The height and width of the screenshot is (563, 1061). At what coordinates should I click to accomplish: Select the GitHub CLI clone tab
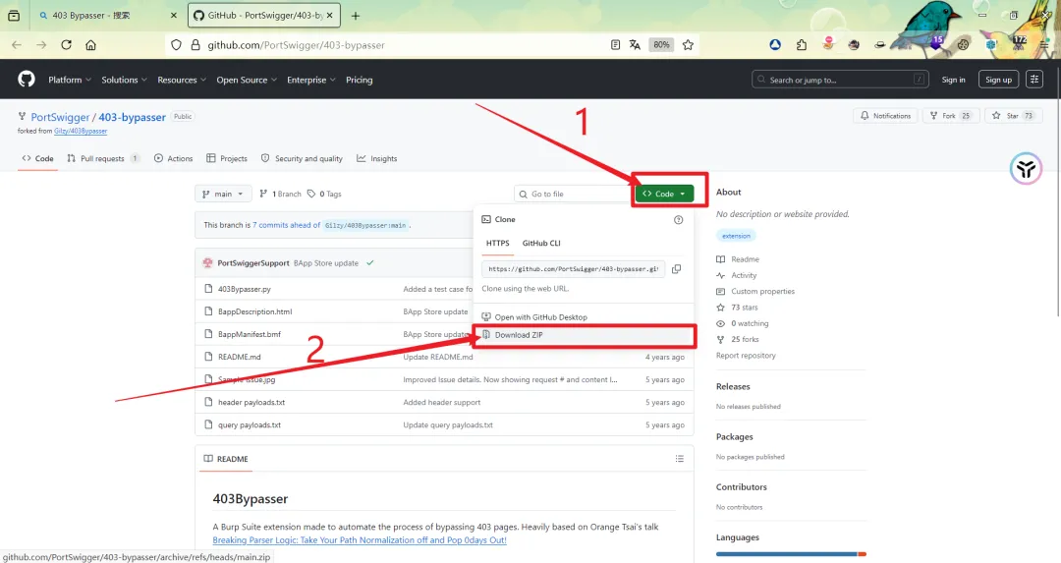[x=541, y=243]
